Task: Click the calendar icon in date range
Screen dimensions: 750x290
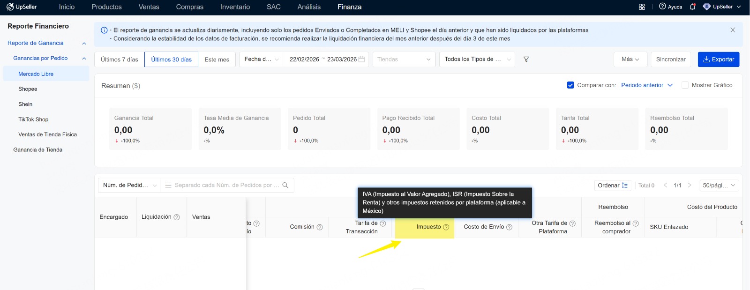Action: 361,59
